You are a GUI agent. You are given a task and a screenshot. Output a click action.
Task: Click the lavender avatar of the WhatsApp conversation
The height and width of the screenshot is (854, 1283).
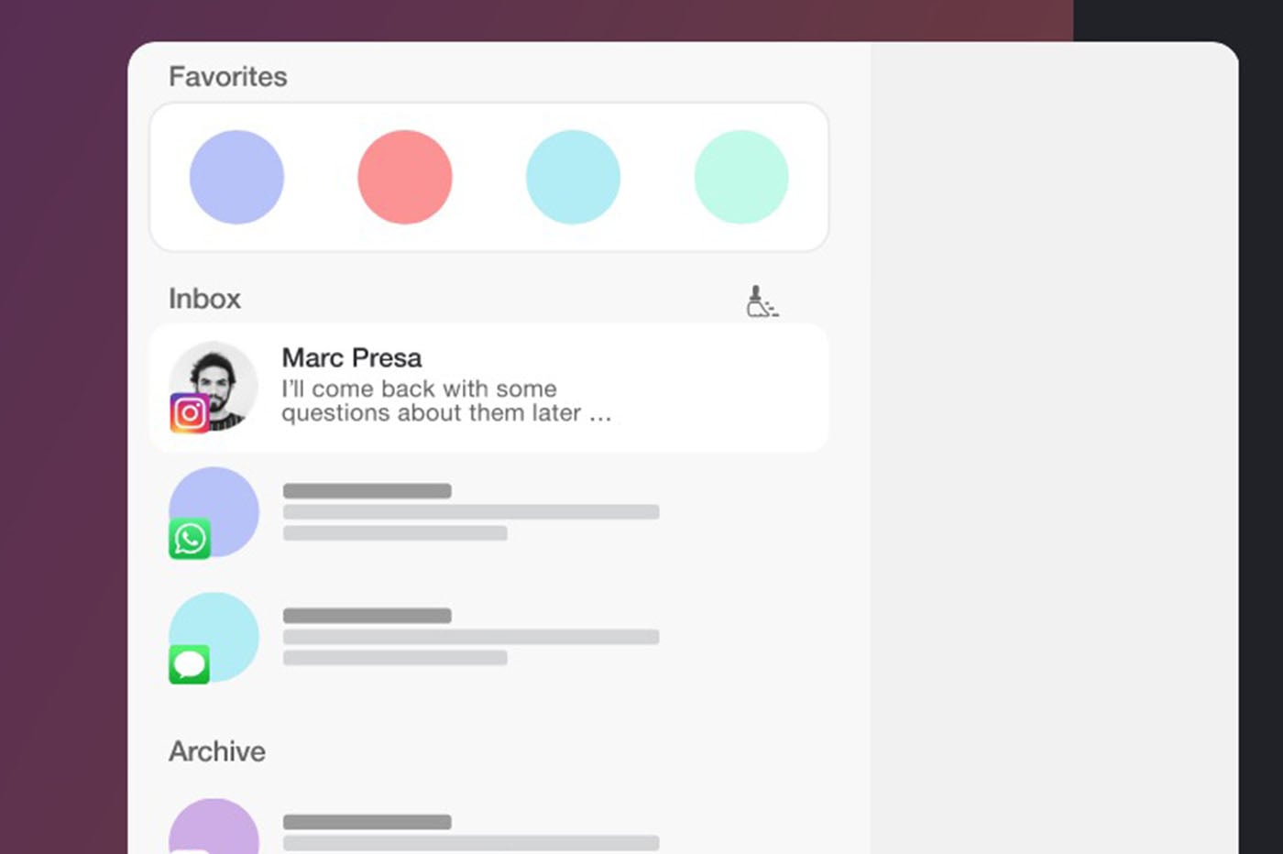pyautogui.click(x=214, y=512)
